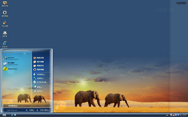This screenshot has width=188, height=117.
Task: Open 运行 run dialog in Start menu
Action: click(x=38, y=91)
